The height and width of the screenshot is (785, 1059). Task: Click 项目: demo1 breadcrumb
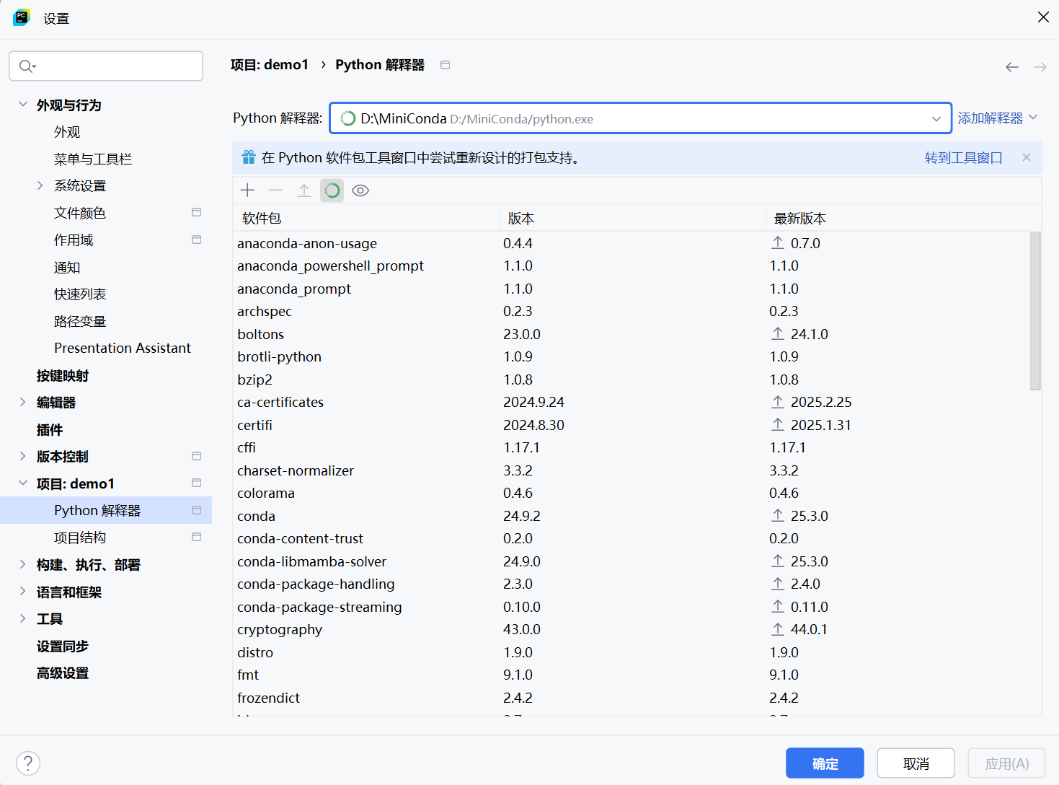(x=270, y=65)
